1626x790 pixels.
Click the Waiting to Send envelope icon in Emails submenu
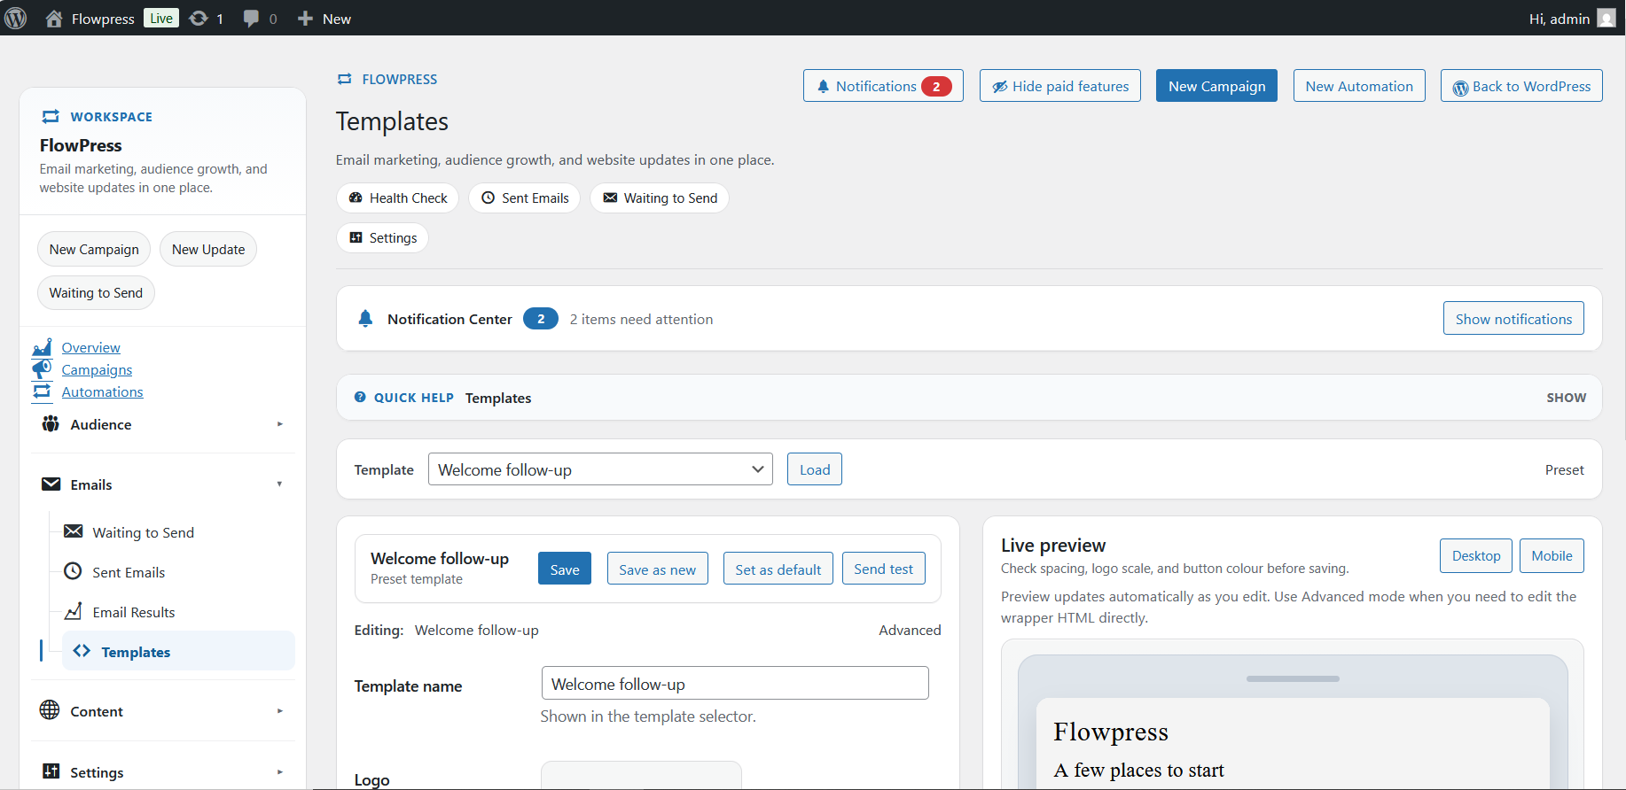(74, 531)
